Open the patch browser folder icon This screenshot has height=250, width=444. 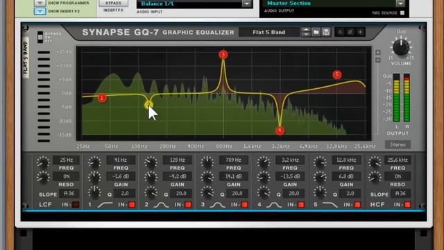tap(316, 32)
